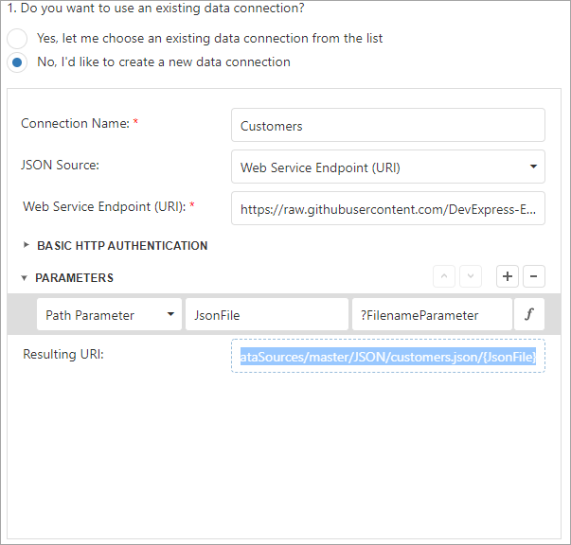This screenshot has width=571, height=545.
Task: Select 'No, create a new data connection' option
Action: pos(18,62)
